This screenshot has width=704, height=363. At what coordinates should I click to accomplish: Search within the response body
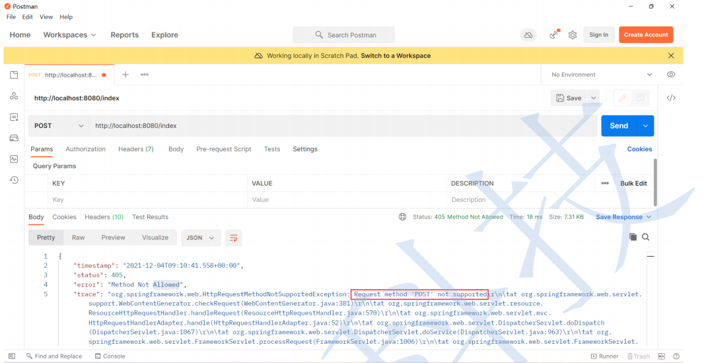[646, 237]
